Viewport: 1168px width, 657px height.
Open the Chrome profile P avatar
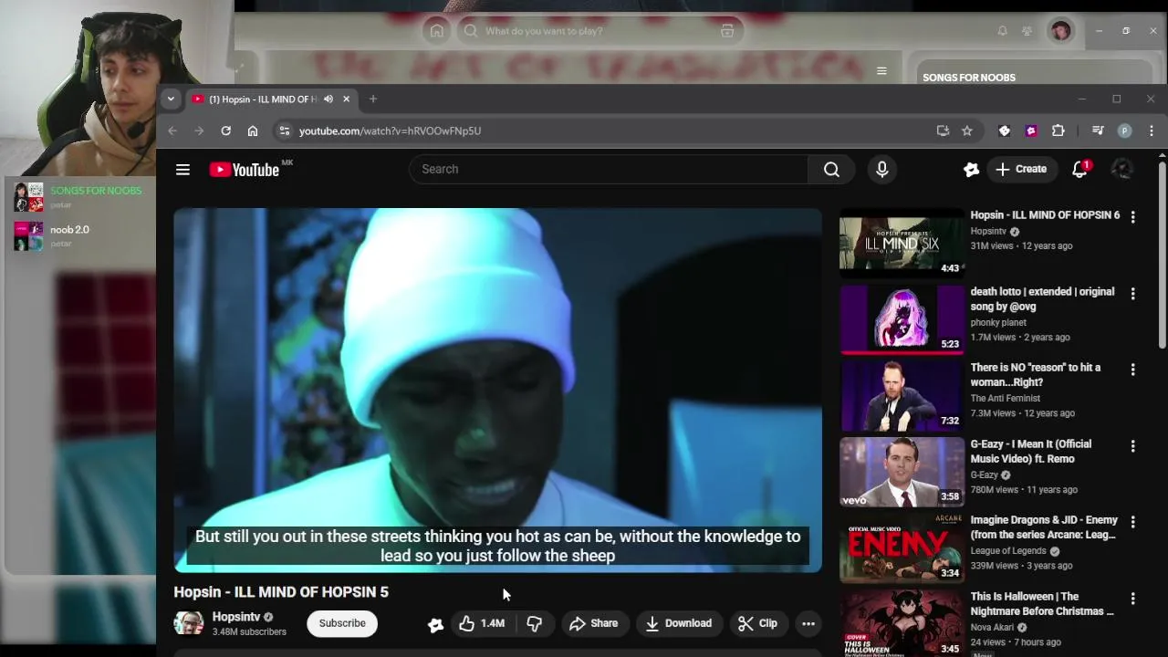click(x=1124, y=130)
